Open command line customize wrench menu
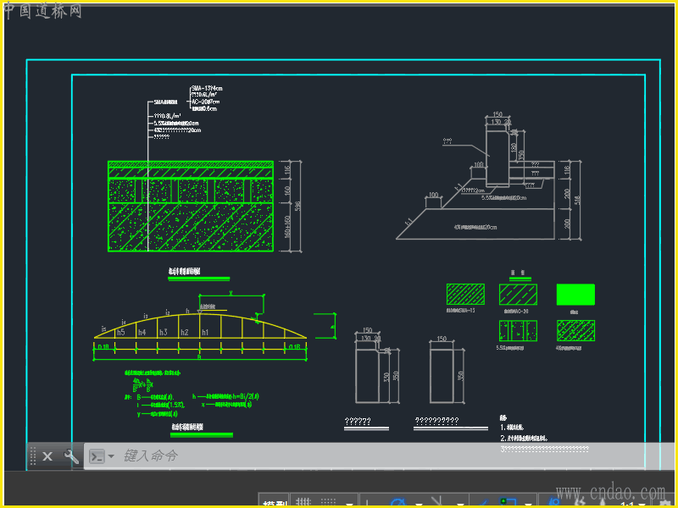The image size is (678, 508). pos(71,456)
